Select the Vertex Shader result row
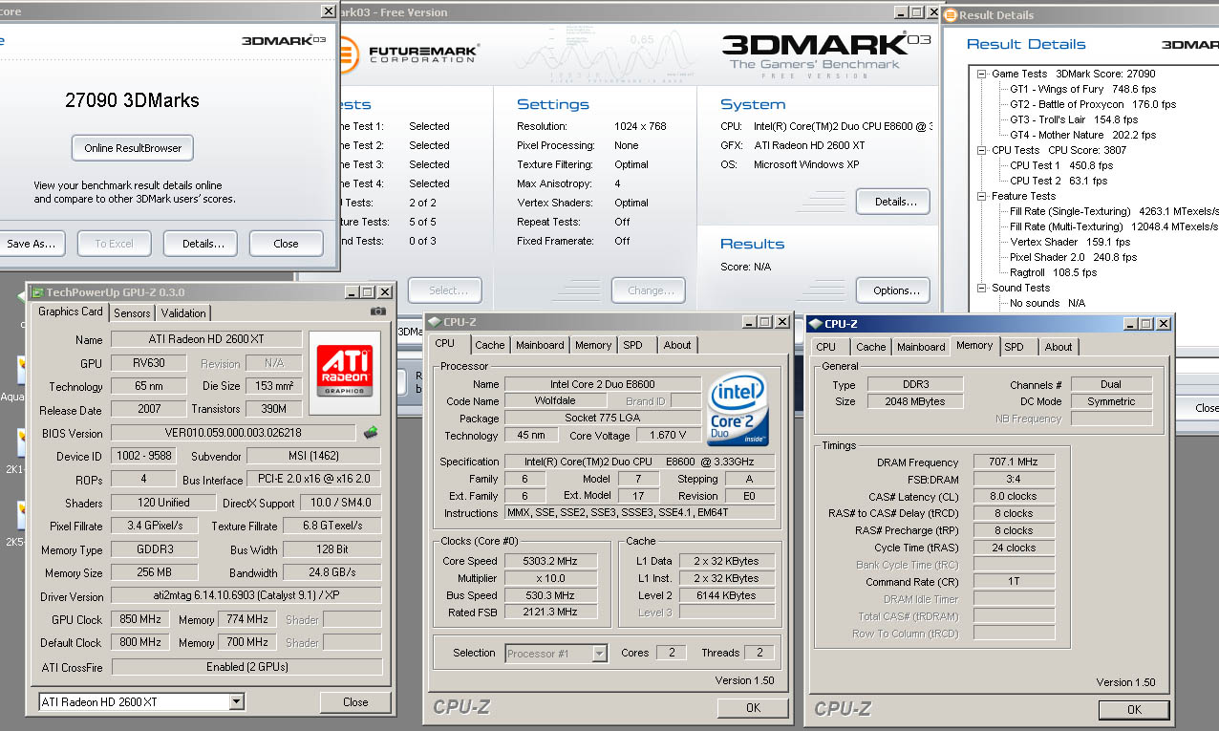Viewport: 1219px width, 731px height. [1071, 242]
